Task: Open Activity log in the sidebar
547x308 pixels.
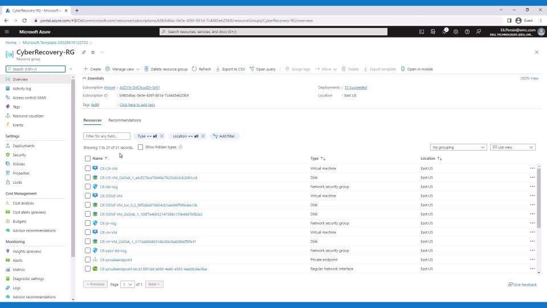Action: [x=22, y=89]
